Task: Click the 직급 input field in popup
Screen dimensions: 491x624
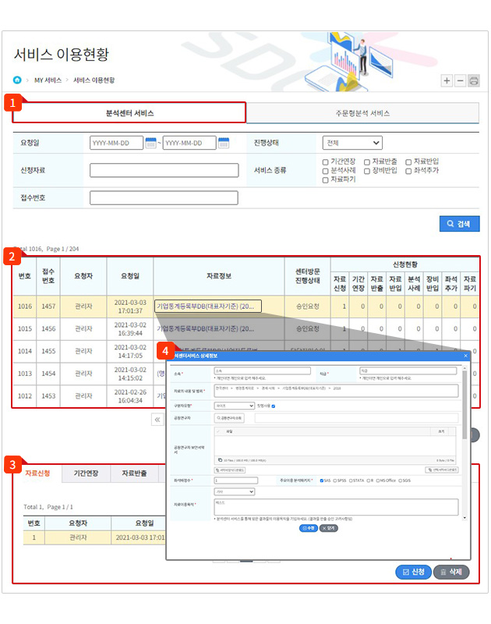Action: pyautogui.click(x=408, y=371)
